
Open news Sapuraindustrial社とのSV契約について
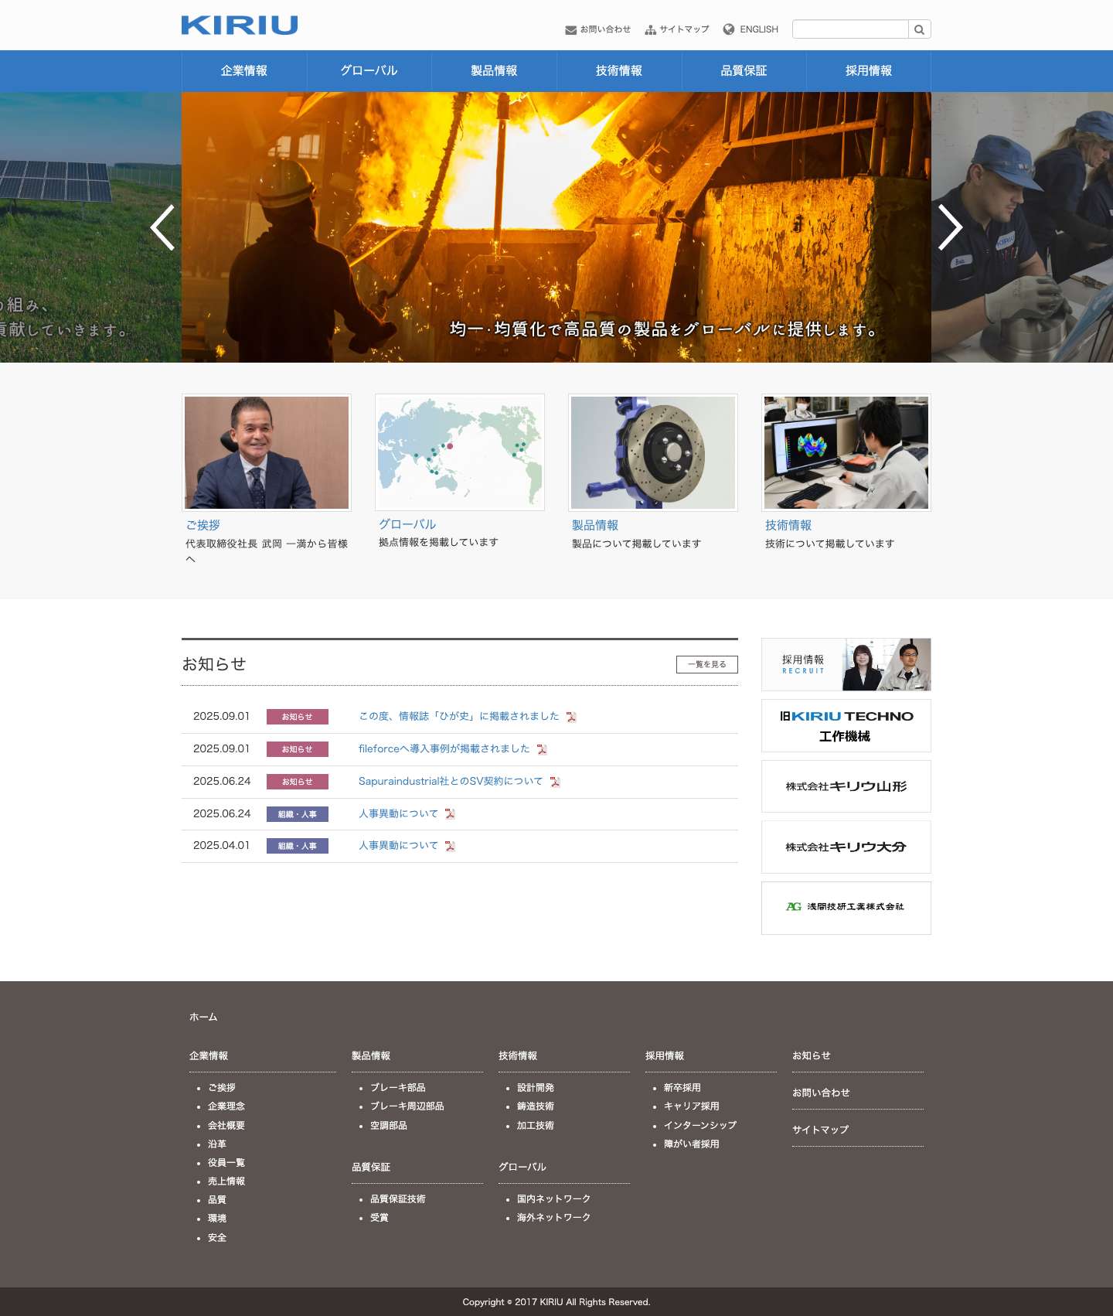coord(451,782)
